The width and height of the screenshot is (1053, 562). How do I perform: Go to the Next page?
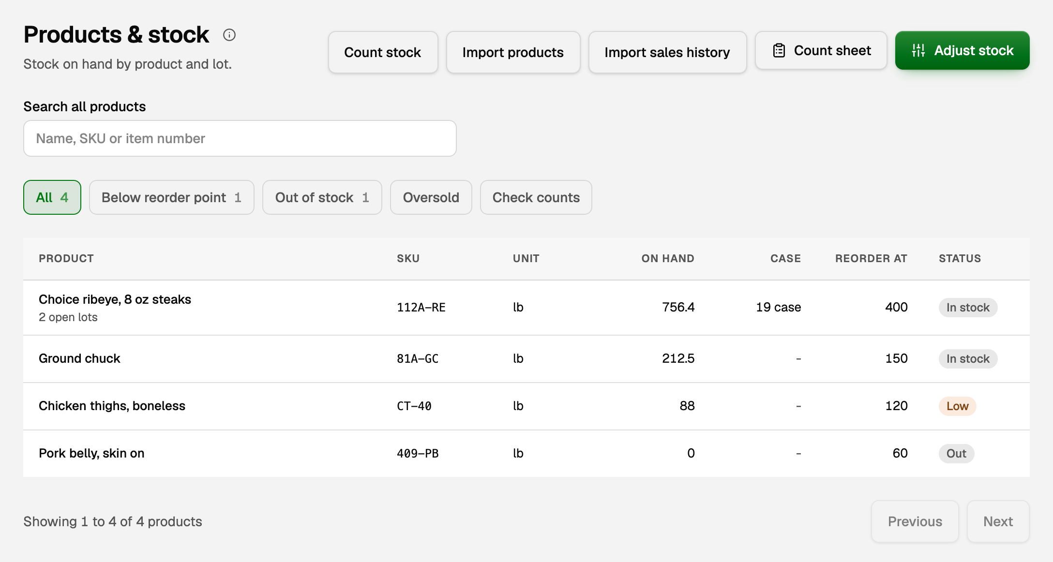(x=998, y=521)
